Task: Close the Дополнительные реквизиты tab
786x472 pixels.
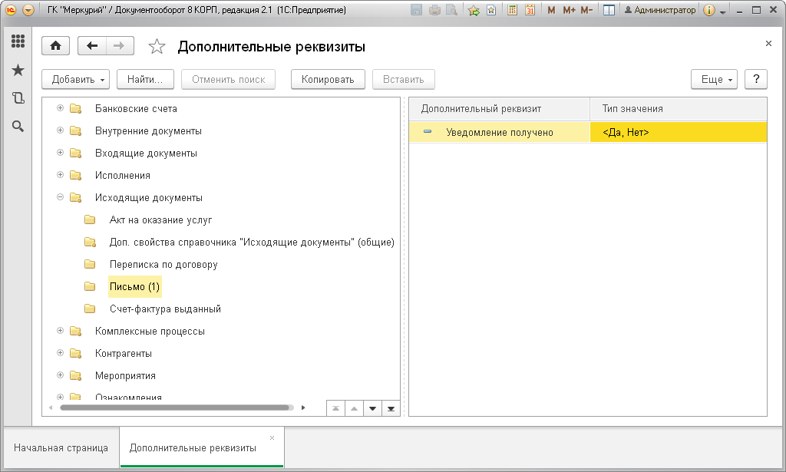Action: (272, 438)
